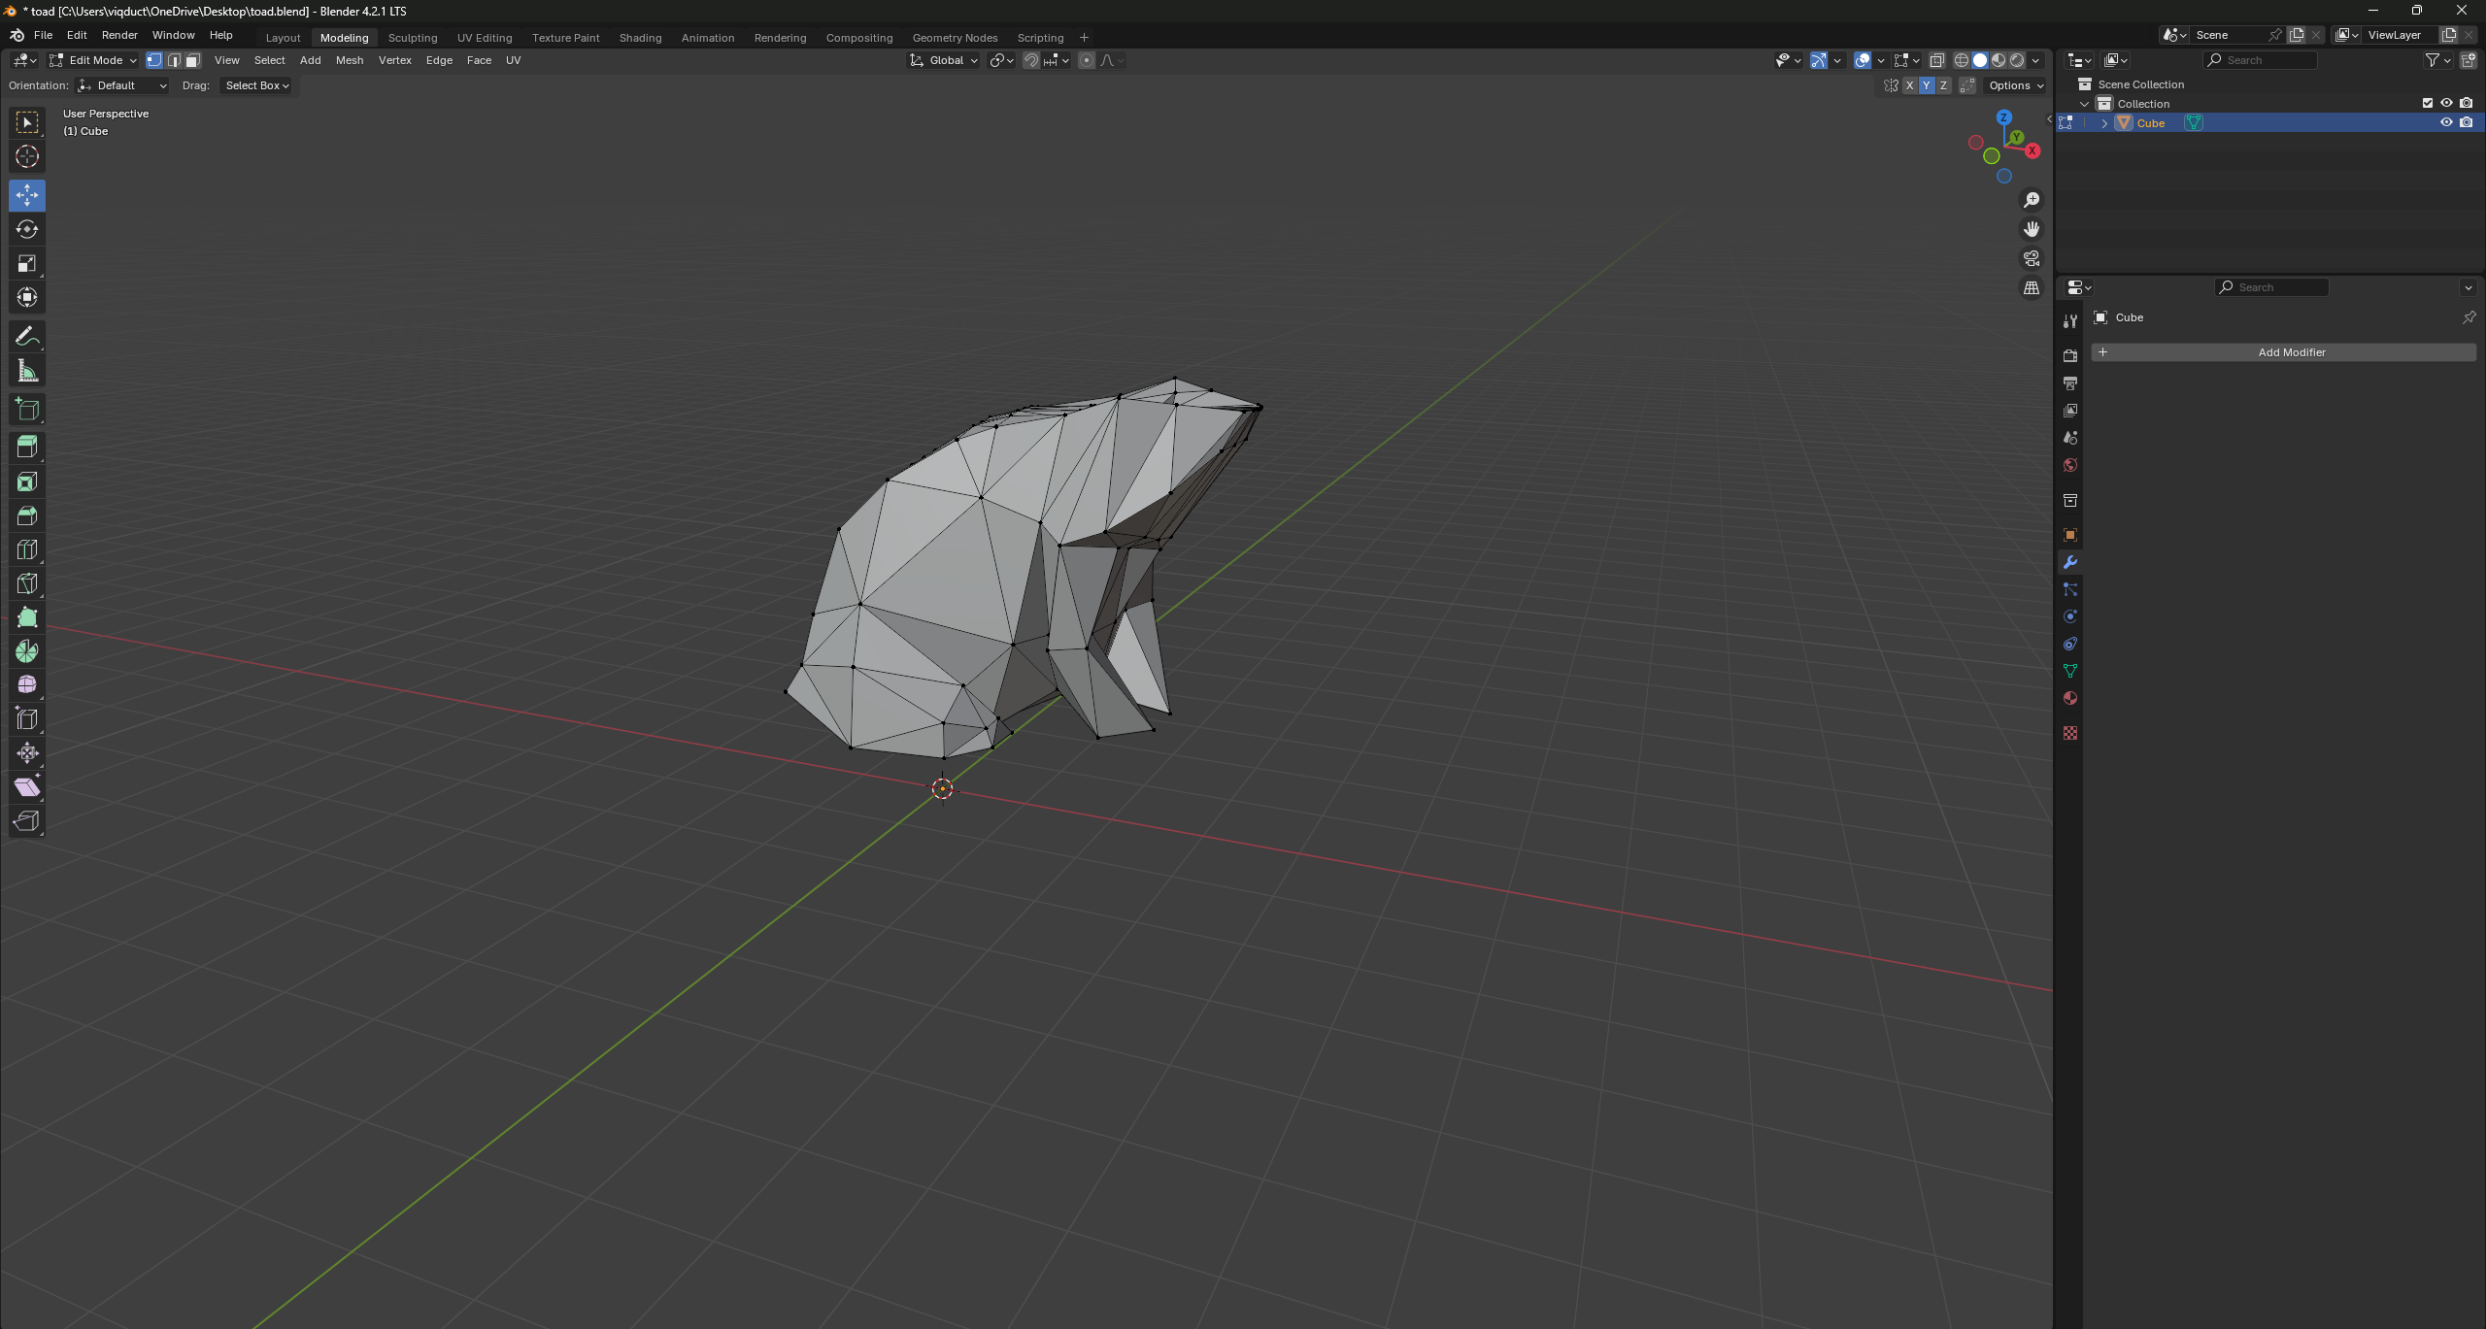Open the Edit Mode dropdown
The image size is (2486, 1329).
(x=93, y=60)
